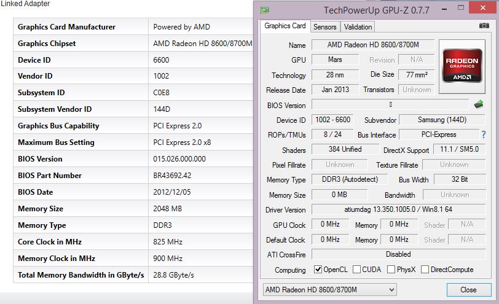Toggle the DirectCompute checkbox
This screenshot has height=304, width=499.
(425, 270)
